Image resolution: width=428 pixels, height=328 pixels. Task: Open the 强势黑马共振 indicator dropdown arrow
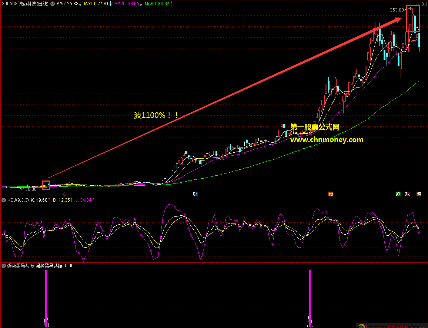[4, 266]
